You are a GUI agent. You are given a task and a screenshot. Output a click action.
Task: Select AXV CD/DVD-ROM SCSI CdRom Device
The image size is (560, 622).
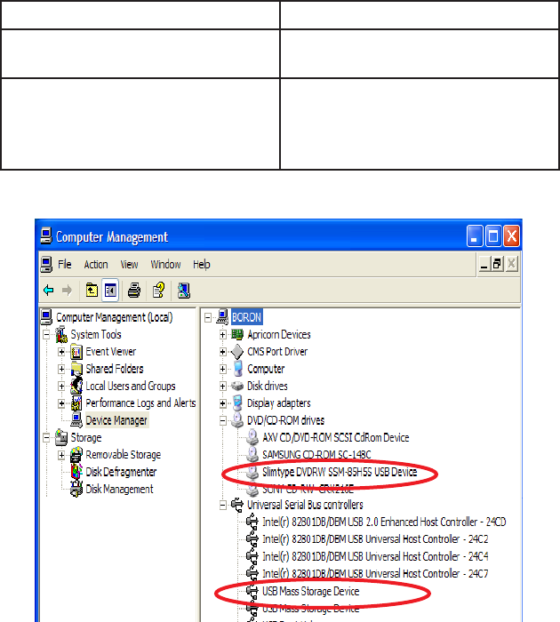click(336, 437)
